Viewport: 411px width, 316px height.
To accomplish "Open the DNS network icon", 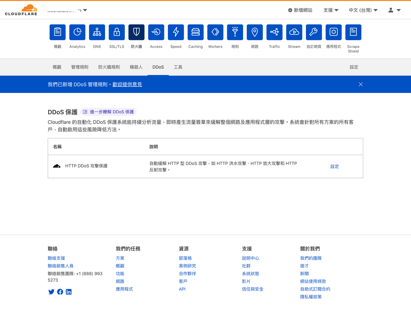I will pyautogui.click(x=97, y=32).
